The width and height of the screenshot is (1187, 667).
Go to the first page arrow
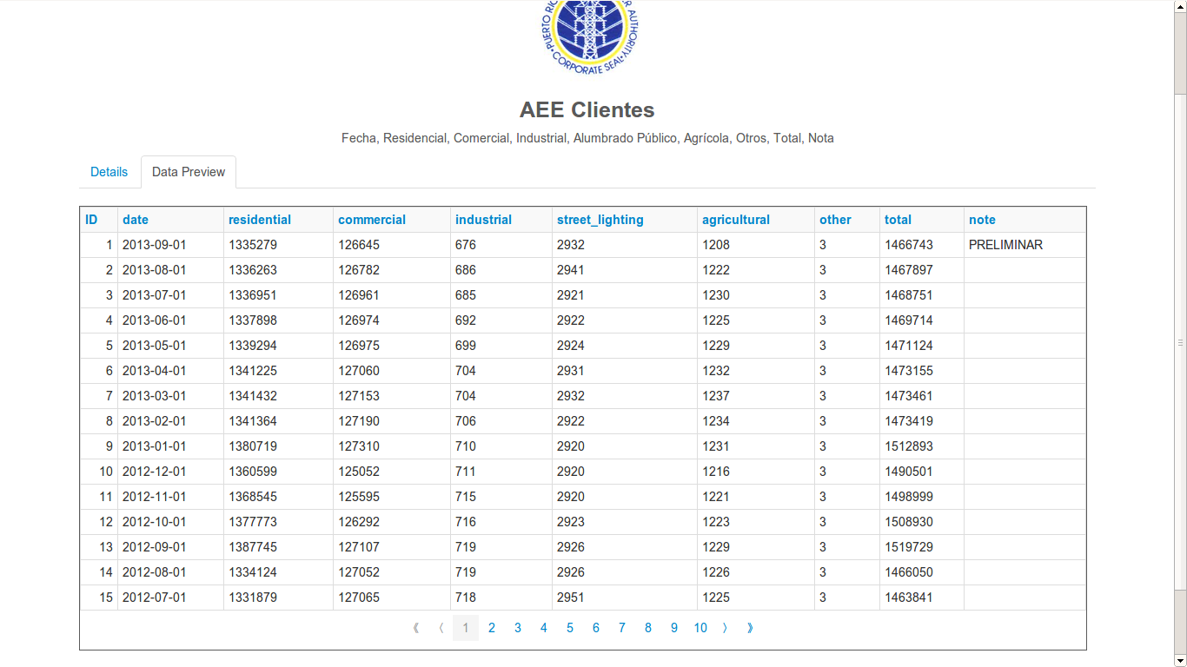(x=416, y=628)
